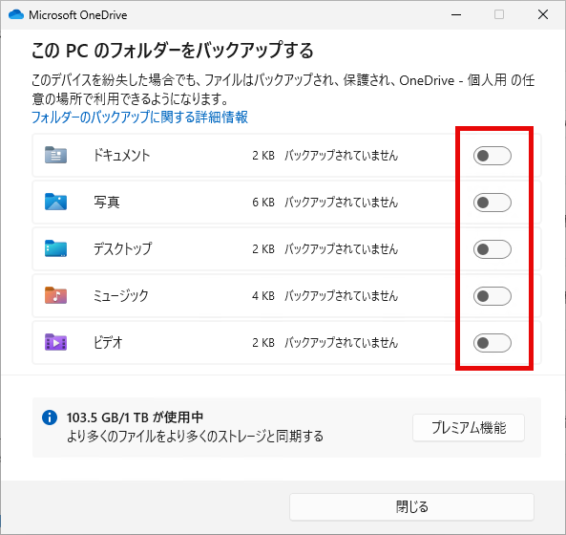Enable backup toggle for ドキュメント

point(492,156)
